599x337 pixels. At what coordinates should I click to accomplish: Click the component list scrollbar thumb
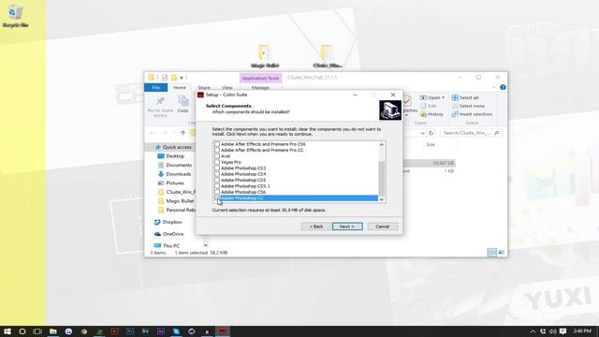(381, 179)
